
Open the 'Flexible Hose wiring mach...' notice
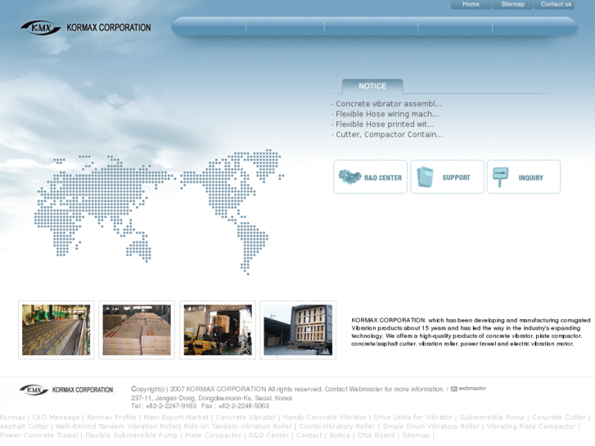(x=387, y=114)
